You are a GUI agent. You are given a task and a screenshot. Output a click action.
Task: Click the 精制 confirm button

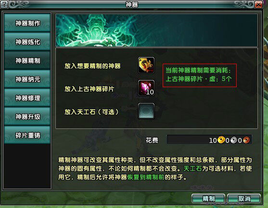click(208, 198)
